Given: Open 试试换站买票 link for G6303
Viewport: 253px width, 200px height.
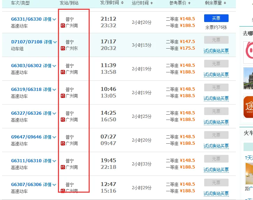Looking at the screenshot, I should (216, 75).
